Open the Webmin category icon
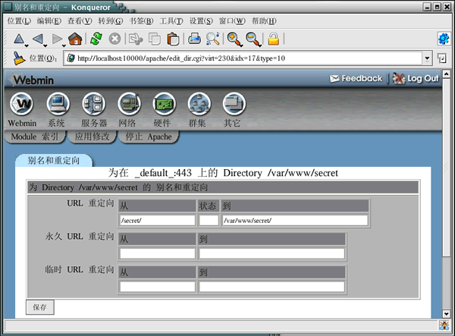The image size is (455, 336). 21,104
